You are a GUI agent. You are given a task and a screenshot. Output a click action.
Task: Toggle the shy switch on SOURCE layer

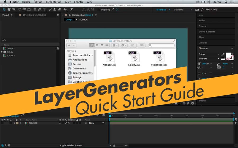[x=60, y=123]
